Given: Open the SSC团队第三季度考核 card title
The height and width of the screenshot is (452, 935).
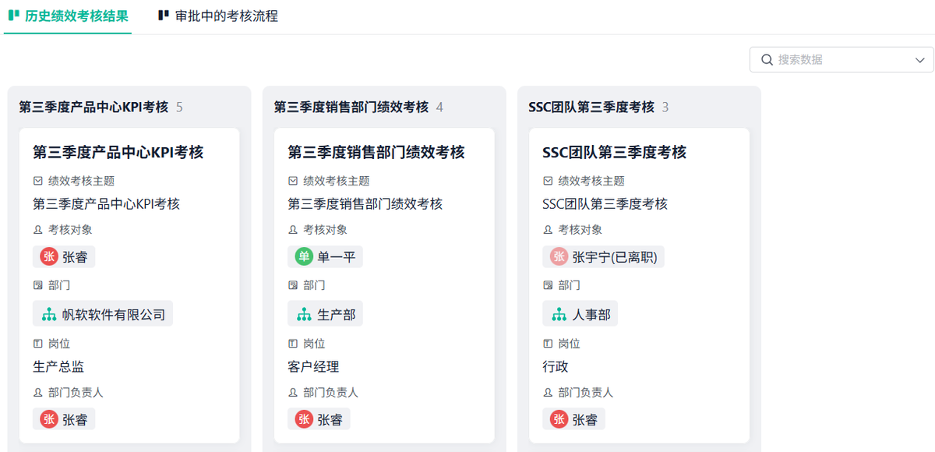Looking at the screenshot, I should click(614, 152).
